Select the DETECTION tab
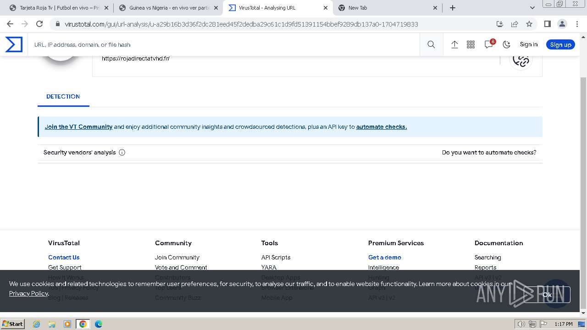Image resolution: width=587 pixels, height=330 pixels. [63, 96]
